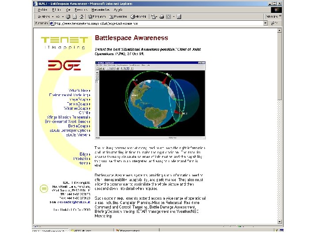This screenshot has height=238, width=318.
Task: Click the round green TENET emblem
Action: (44, 189)
